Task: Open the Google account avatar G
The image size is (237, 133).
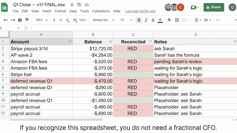Action: [232, 7]
